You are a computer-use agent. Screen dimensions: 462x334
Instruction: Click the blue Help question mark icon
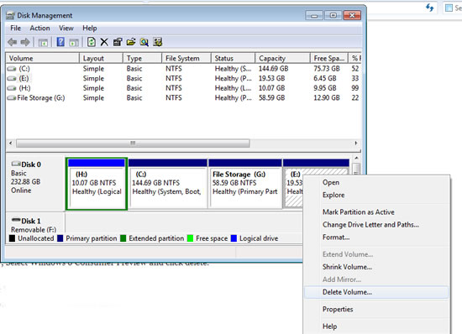click(x=60, y=42)
